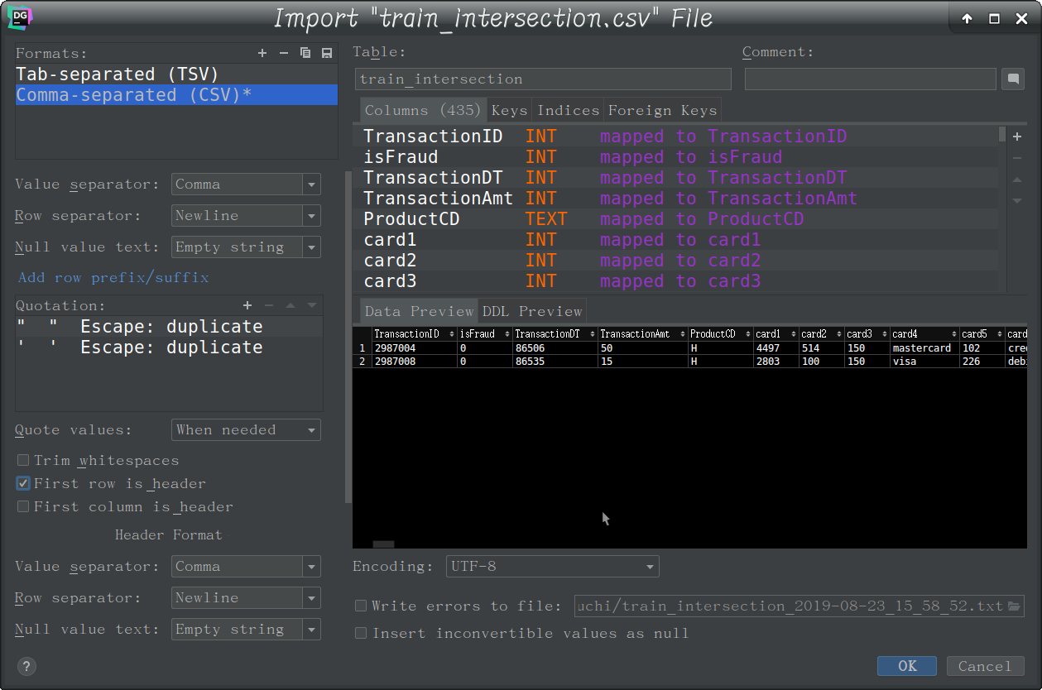Screen dimensions: 1042x690
Task: Open top Value separator Comma dropdown
Action: pyautogui.click(x=247, y=184)
